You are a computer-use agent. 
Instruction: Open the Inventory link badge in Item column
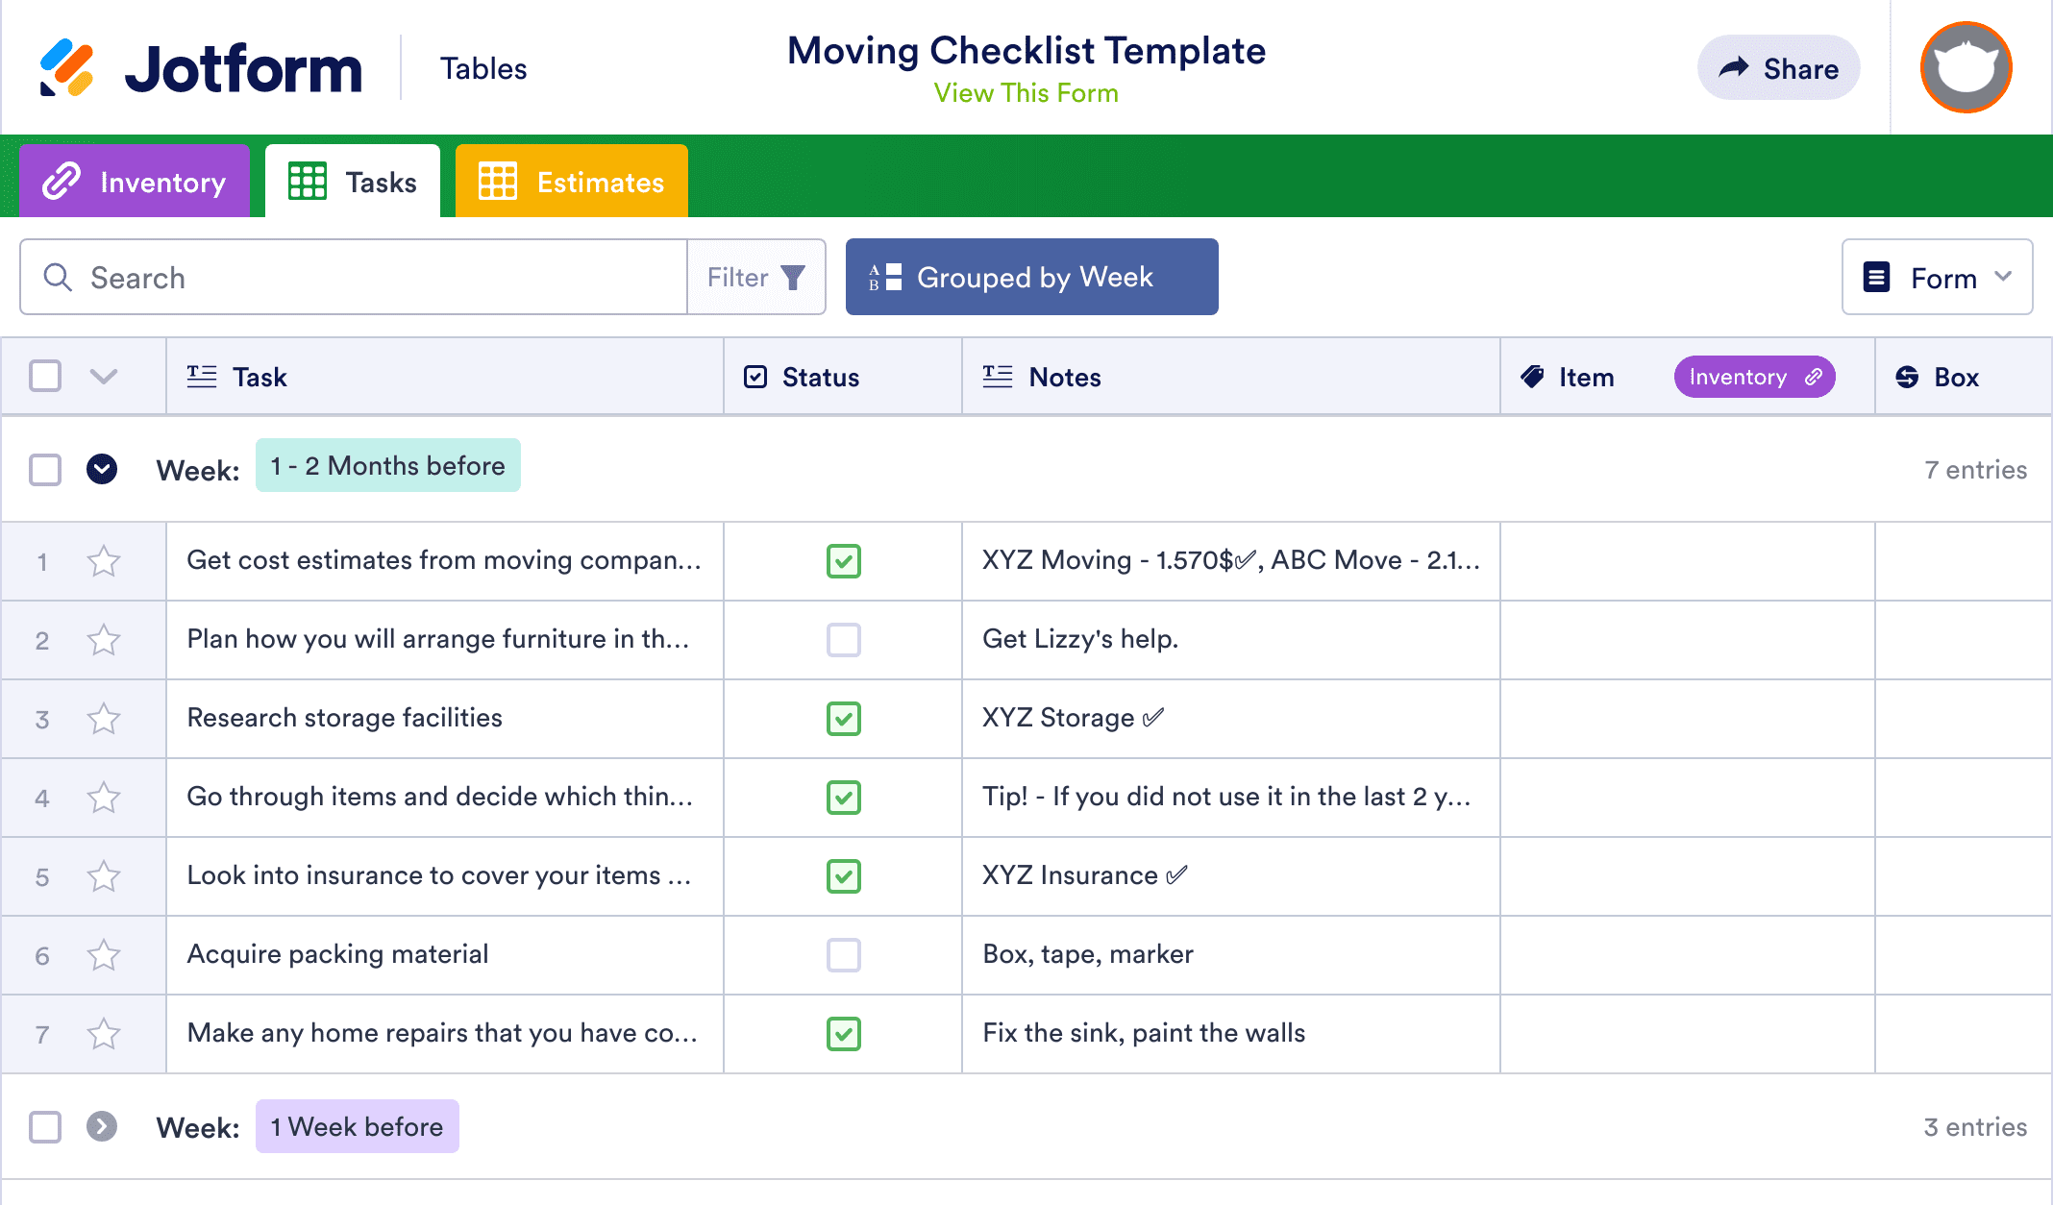pos(1754,377)
